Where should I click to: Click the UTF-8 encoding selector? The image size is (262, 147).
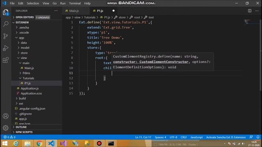click(x=174, y=137)
